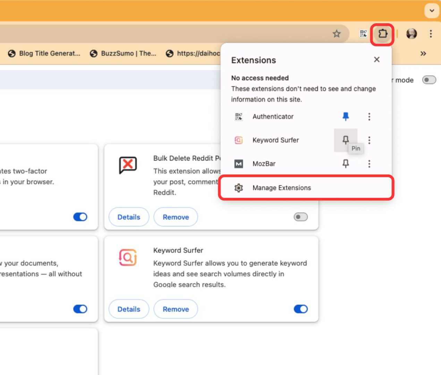Viewport: 441px width, 375px height.
Task: Open Chrome's three-dot main menu
Action: point(431,34)
